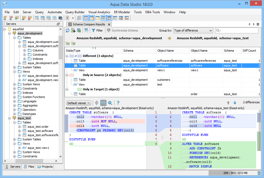Expand the System Functions tree node

pyautogui.click(x=15, y=97)
